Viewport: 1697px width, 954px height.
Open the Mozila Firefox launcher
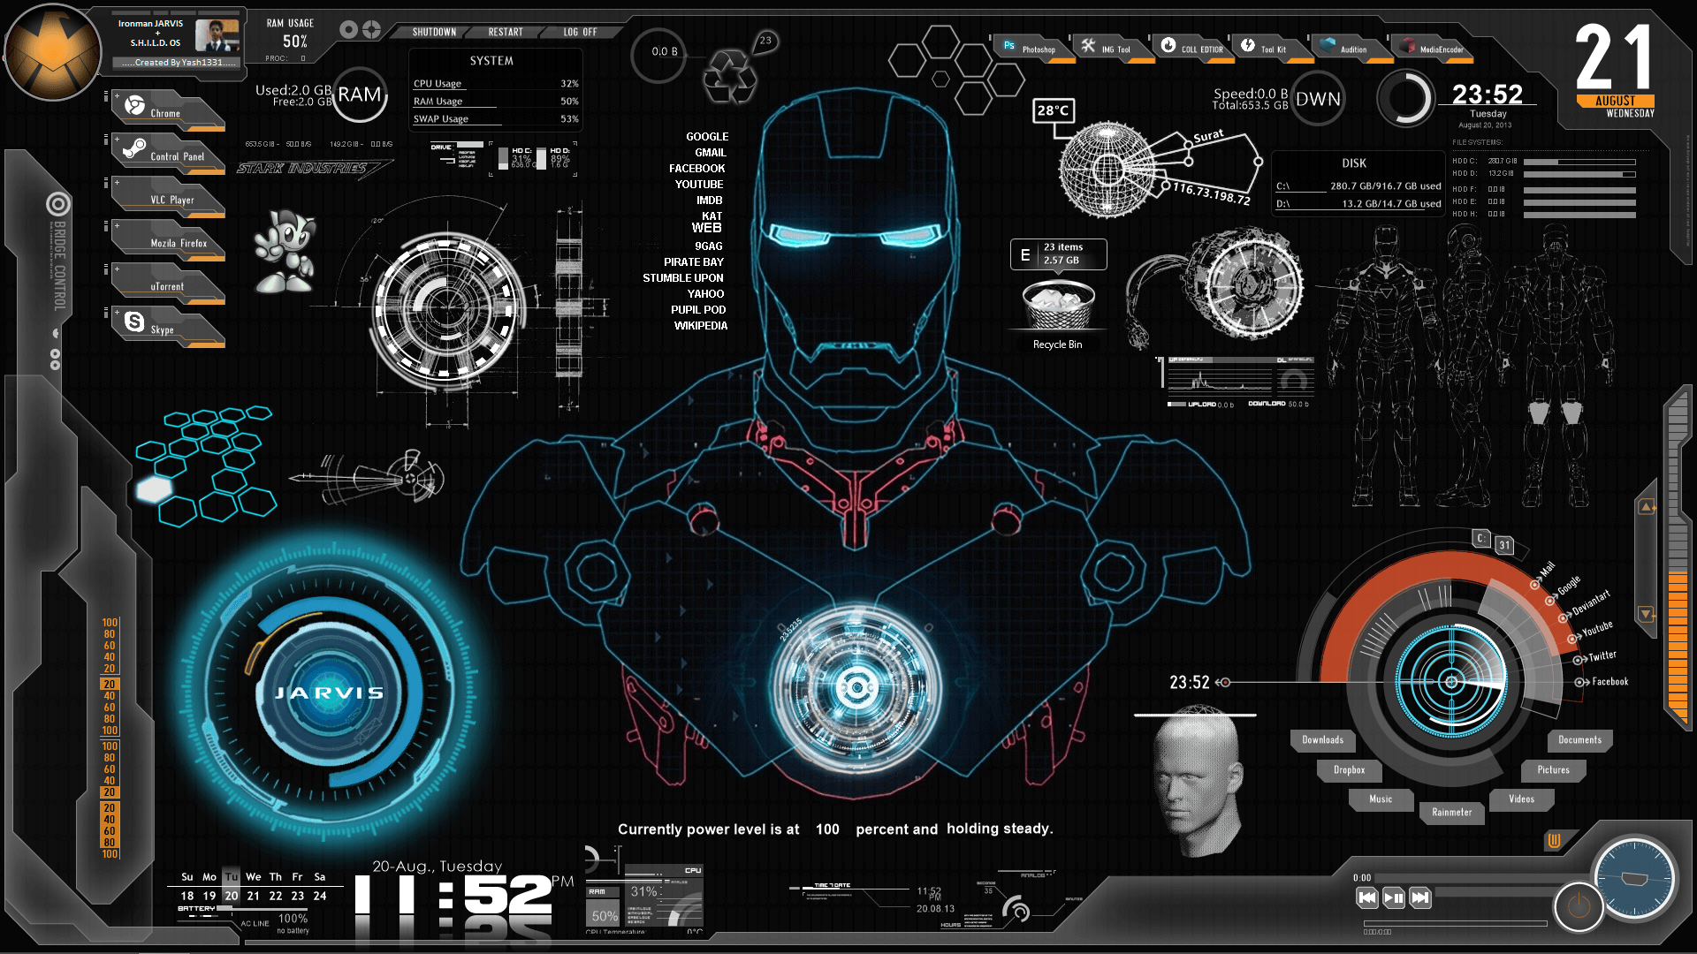click(x=168, y=239)
